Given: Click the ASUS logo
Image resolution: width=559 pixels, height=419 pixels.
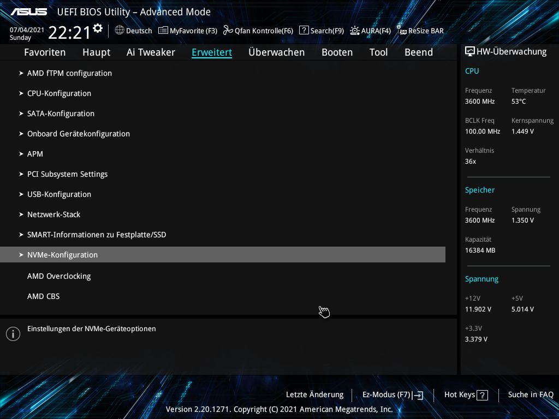Looking at the screenshot, I should pyautogui.click(x=28, y=12).
